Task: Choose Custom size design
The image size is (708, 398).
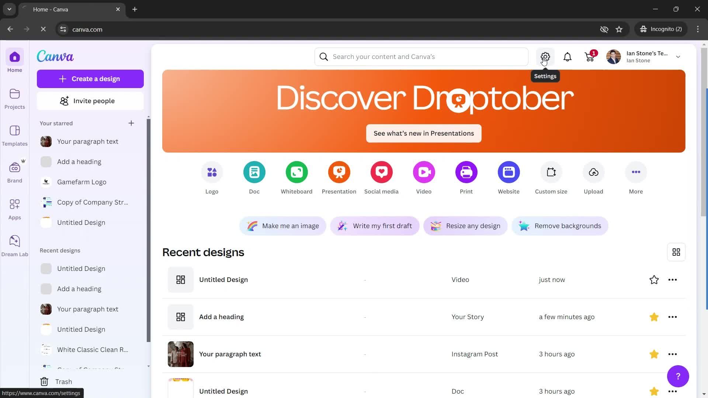Action: 551,172
